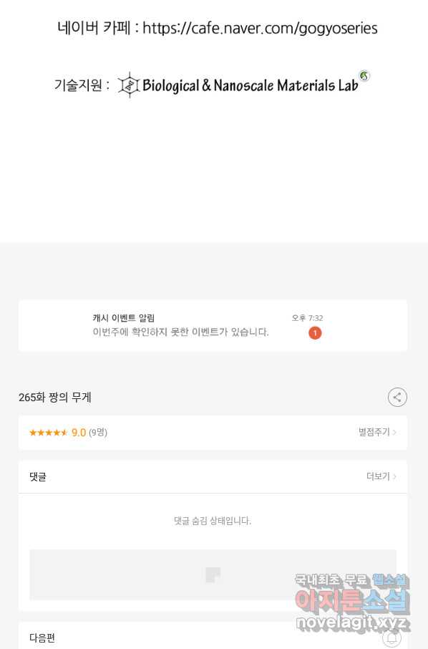Open the 댓글 section header
This screenshot has width=428, height=649.
(x=213, y=476)
